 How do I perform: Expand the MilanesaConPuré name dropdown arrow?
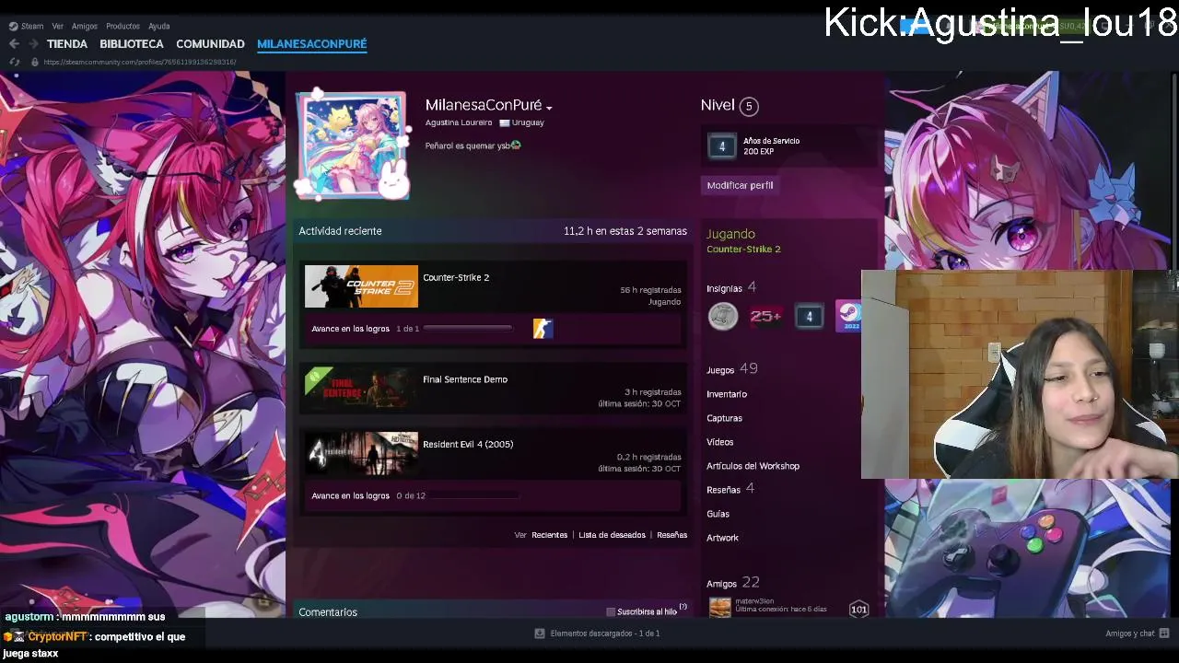[x=549, y=108]
